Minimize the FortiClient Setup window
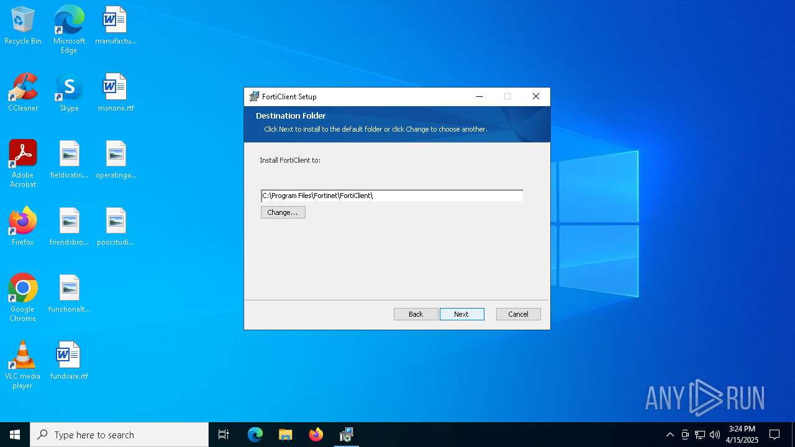 [x=479, y=97]
